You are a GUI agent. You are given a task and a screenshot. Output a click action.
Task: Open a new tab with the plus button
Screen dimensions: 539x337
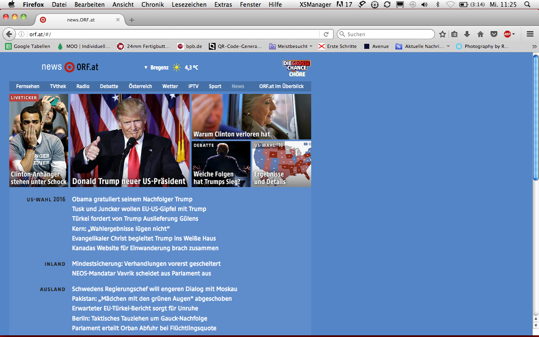coord(132,20)
